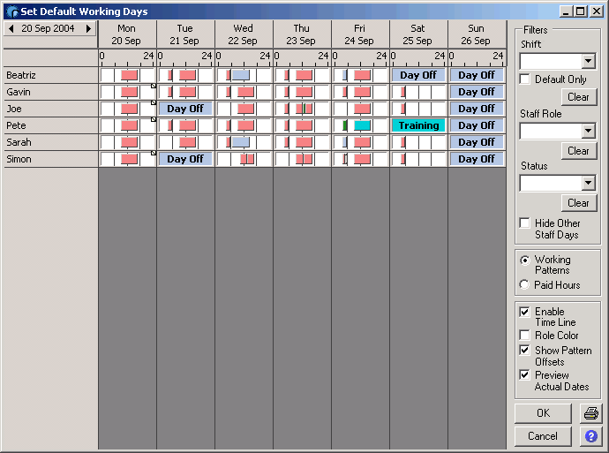Uncheck Show Pattern Offsets
609x453 pixels.
(x=524, y=350)
